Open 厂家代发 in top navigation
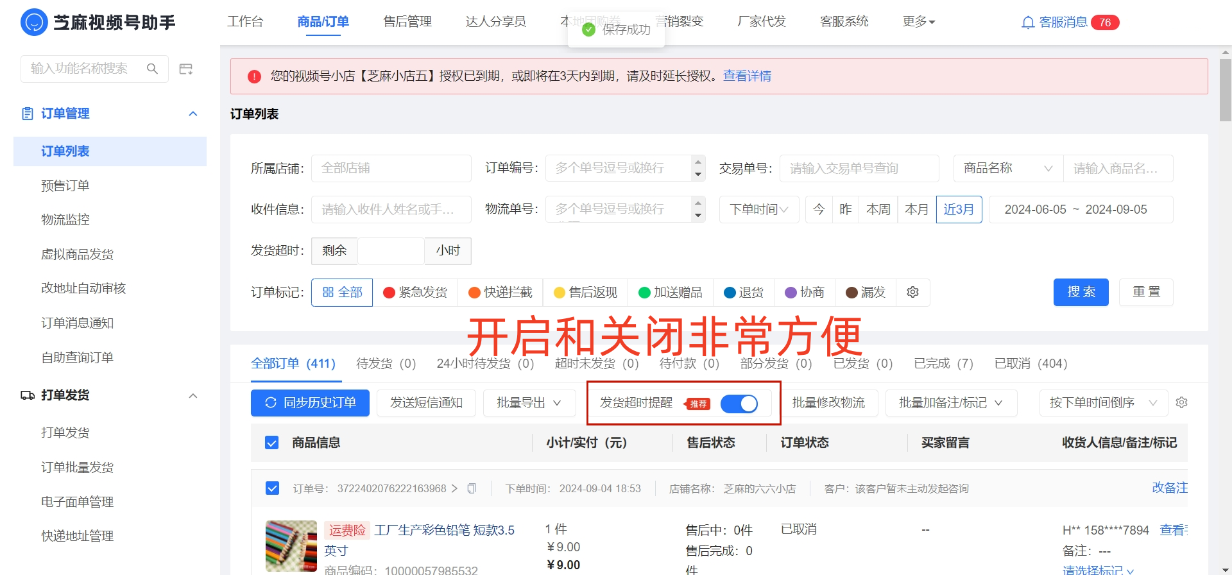Screen dimensions: 1232x575 coord(762,22)
